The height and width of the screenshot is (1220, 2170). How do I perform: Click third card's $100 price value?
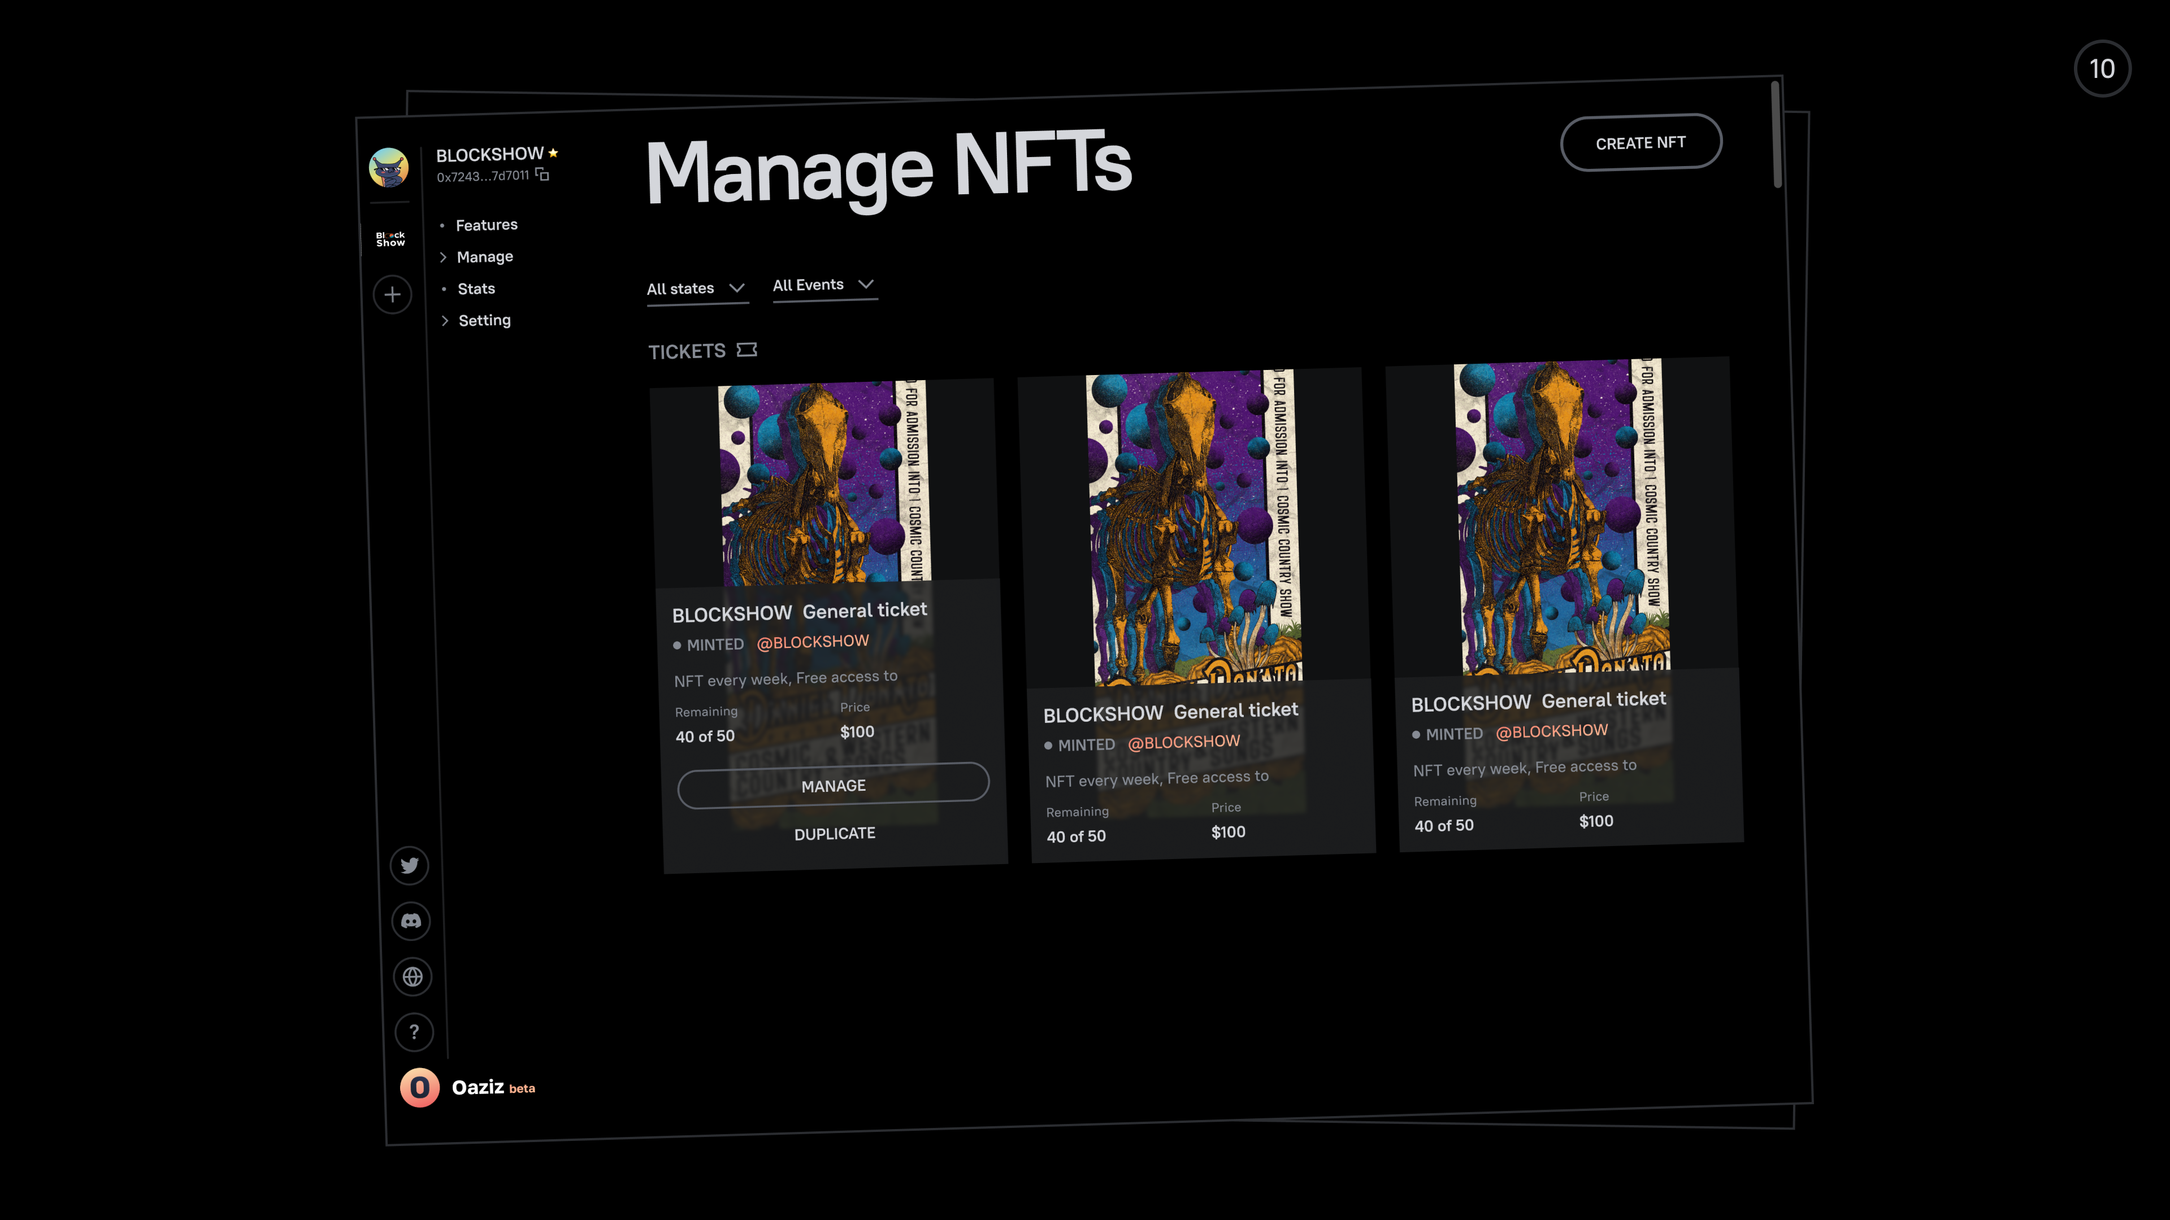tap(1595, 821)
